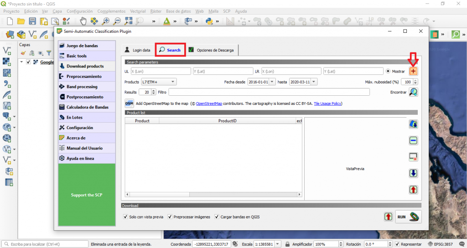Open the Products L7 ETM+ dropdown
This screenshot has width=467, height=248.
click(158, 82)
